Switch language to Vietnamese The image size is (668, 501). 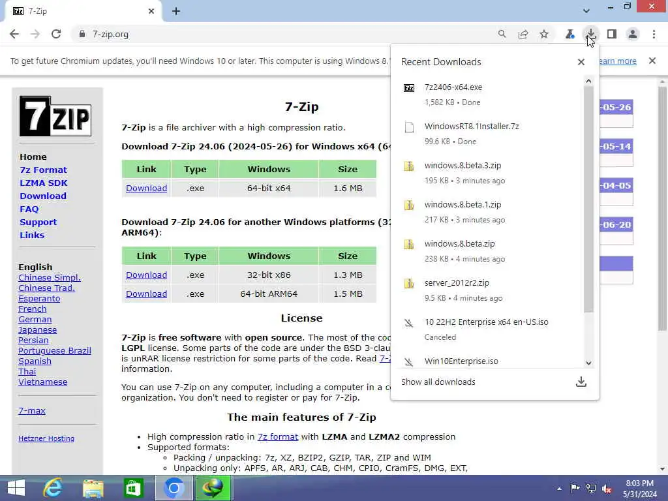tap(42, 382)
